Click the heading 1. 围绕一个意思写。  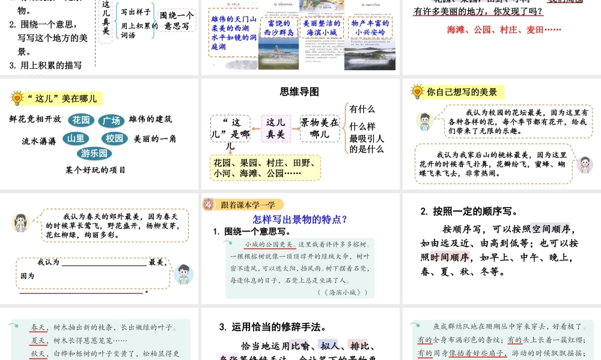point(252,232)
